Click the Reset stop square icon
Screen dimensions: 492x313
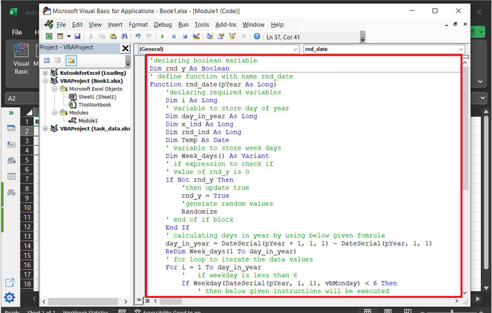pos(185,36)
